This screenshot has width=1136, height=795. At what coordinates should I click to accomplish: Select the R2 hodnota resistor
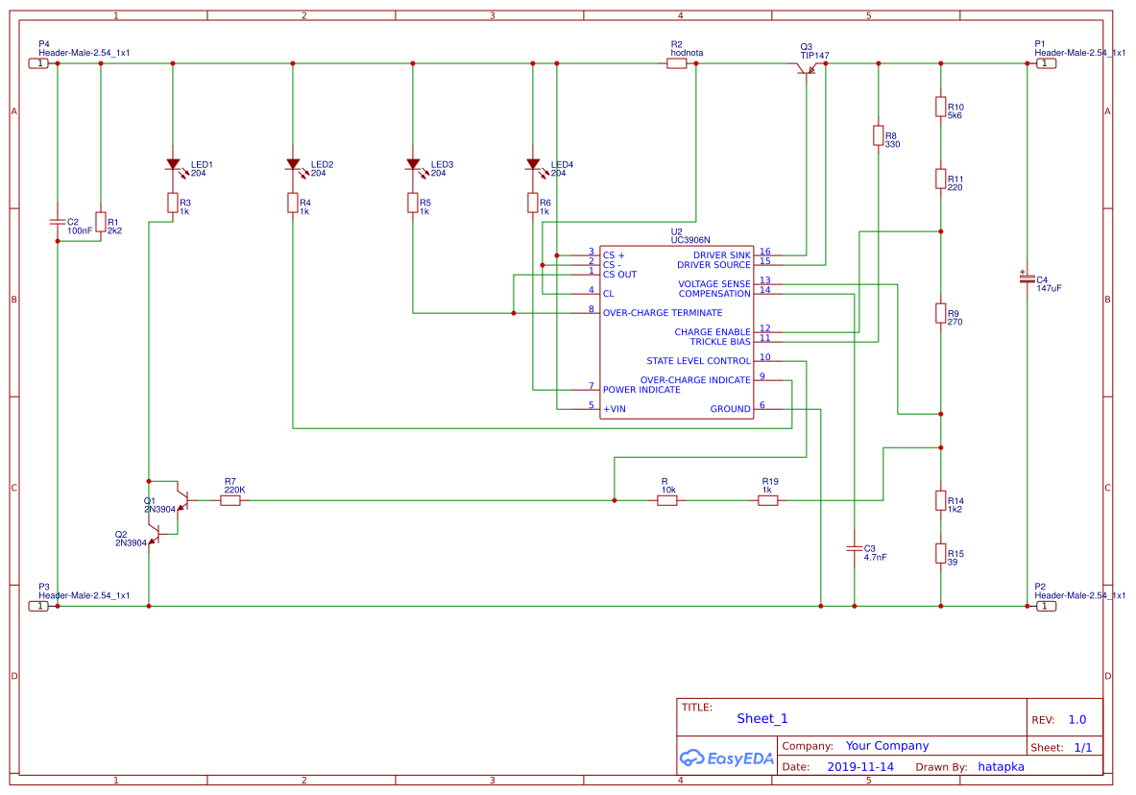click(x=677, y=63)
